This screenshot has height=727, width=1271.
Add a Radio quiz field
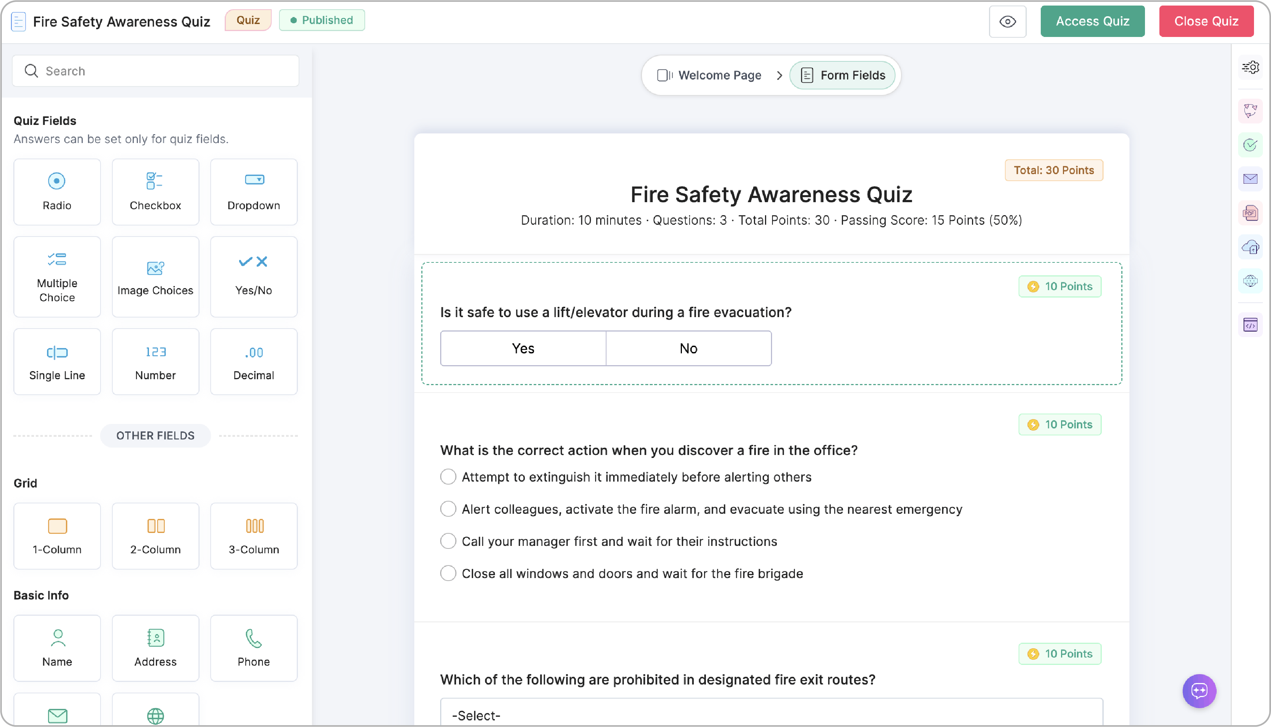click(57, 192)
